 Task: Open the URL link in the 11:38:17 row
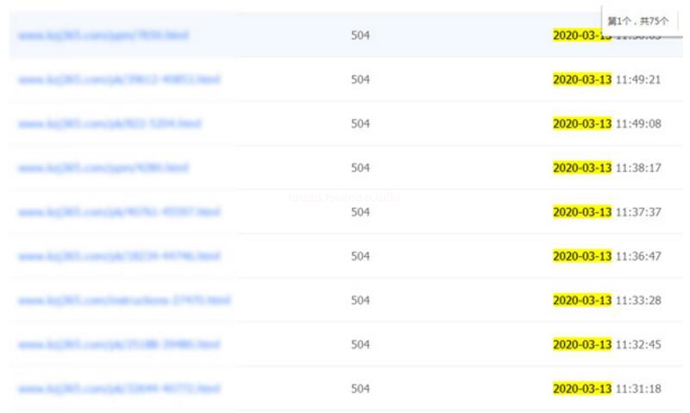coord(103,167)
